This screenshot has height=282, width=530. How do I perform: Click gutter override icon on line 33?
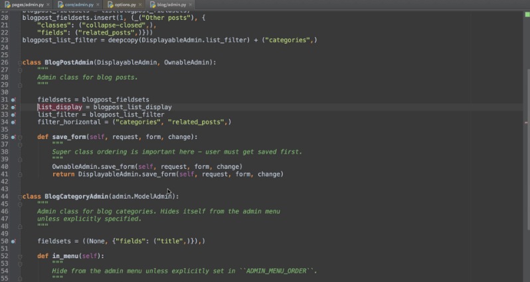point(13,115)
